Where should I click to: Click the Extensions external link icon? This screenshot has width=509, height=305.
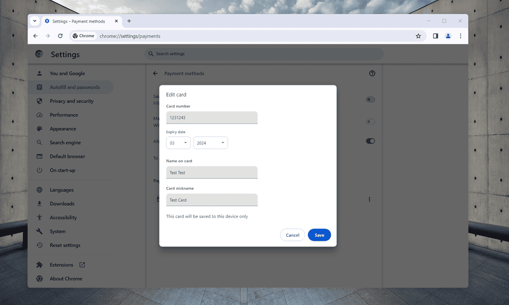(82, 265)
